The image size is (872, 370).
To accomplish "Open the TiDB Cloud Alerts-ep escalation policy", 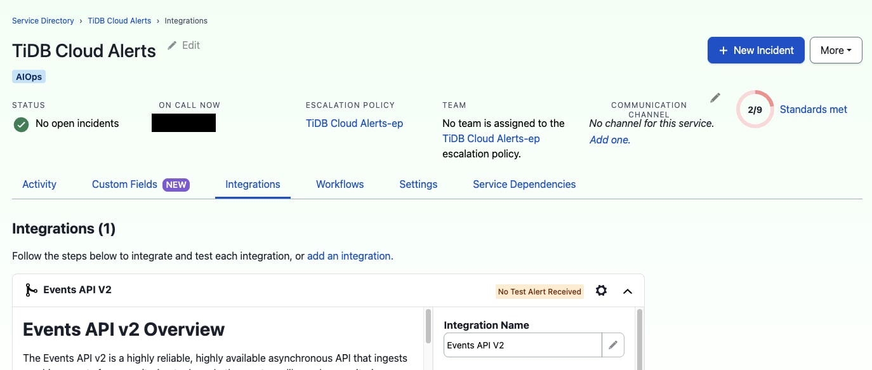I will (354, 124).
